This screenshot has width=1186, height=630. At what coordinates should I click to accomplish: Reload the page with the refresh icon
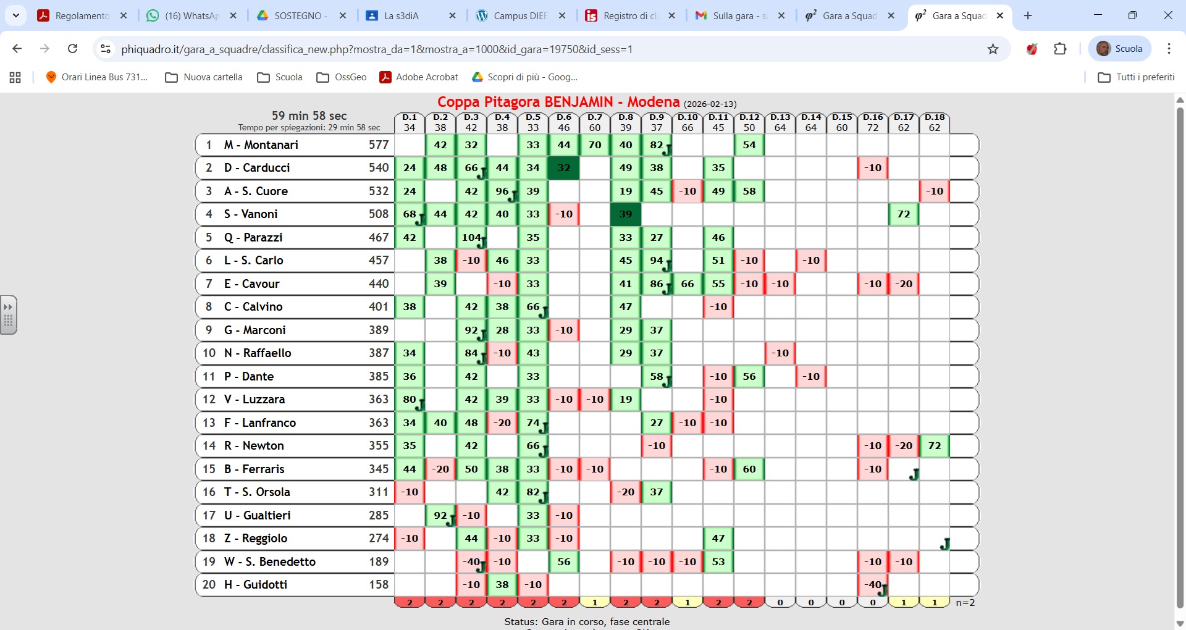(x=72, y=49)
